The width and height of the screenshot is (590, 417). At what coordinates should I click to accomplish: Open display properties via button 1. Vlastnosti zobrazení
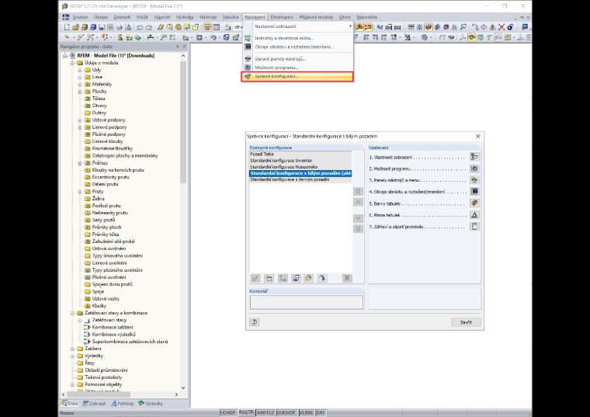point(474,157)
